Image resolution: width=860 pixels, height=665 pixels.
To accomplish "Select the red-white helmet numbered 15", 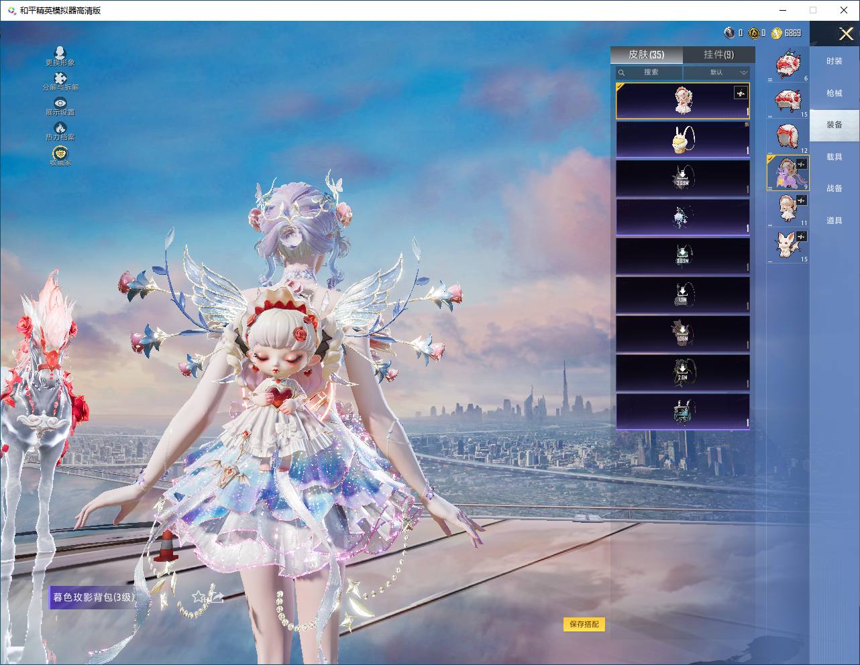I will point(788,101).
